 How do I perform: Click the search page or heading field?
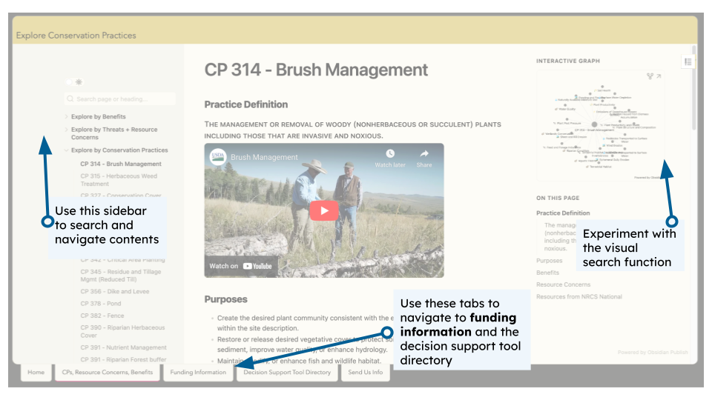click(x=120, y=99)
